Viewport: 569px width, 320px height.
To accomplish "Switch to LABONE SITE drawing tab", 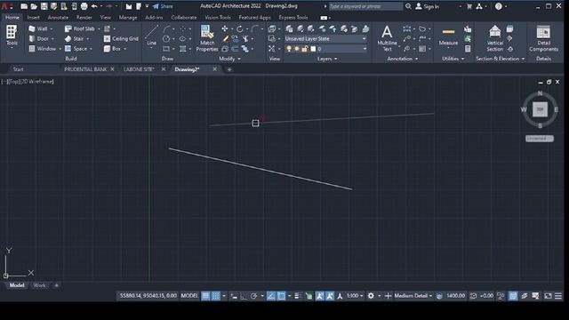I will tap(139, 69).
